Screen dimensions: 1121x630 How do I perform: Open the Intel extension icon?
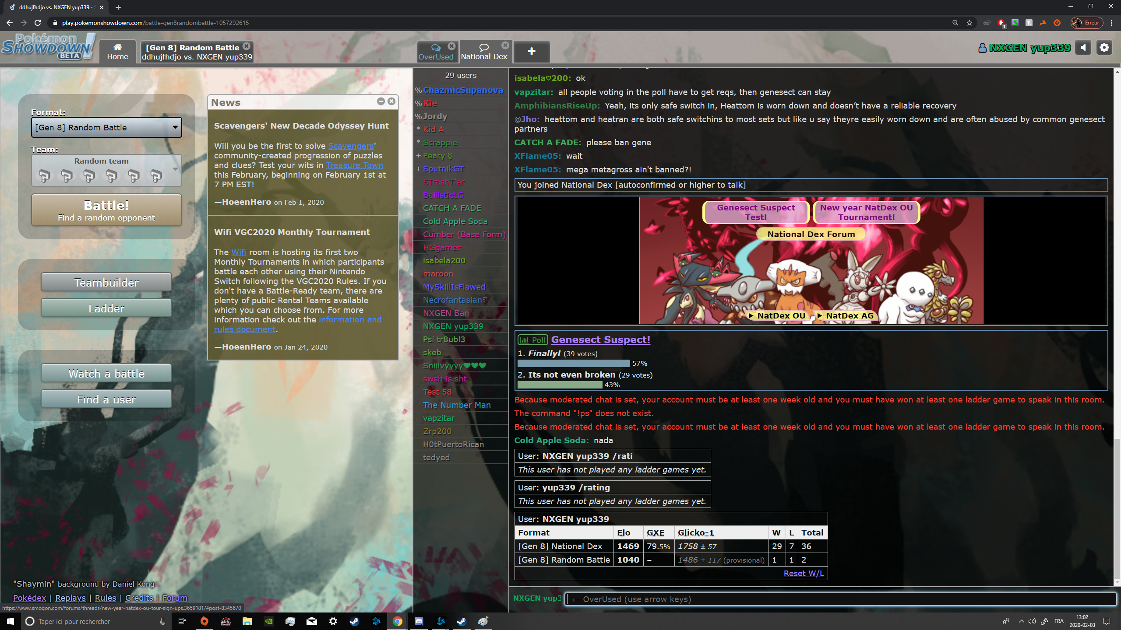tap(987, 23)
